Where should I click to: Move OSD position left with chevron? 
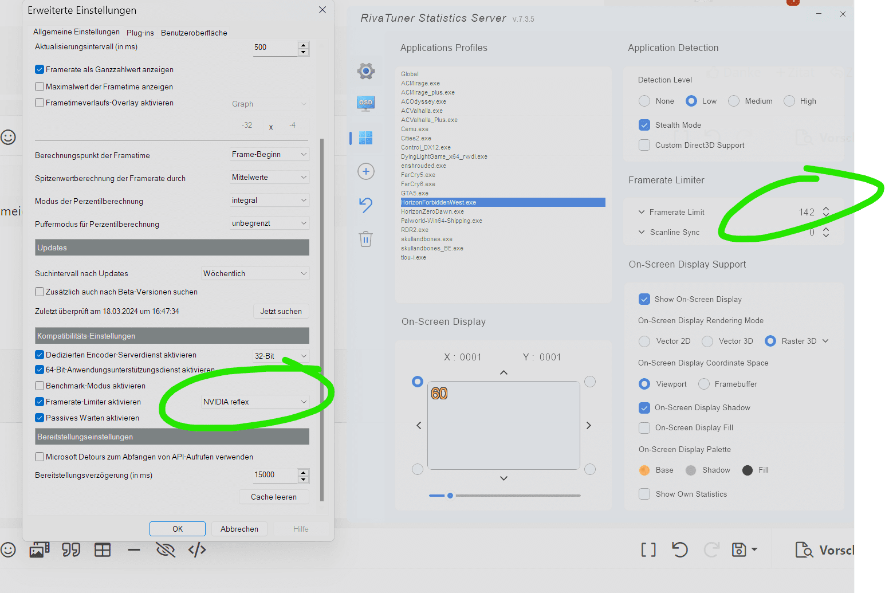[x=419, y=425]
